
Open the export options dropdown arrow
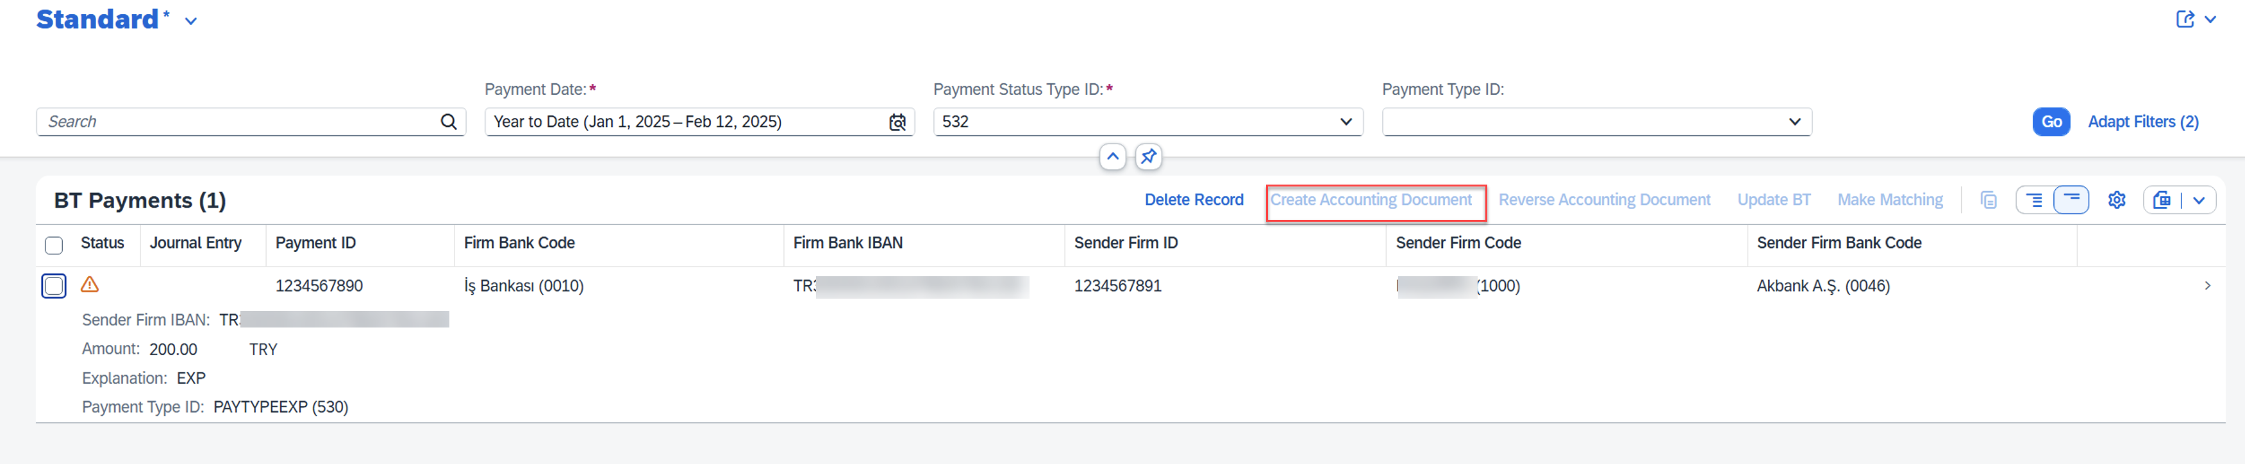click(2199, 200)
